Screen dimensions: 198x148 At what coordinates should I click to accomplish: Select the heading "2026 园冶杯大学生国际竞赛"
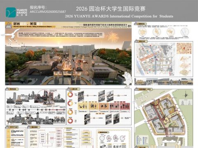(111, 9)
